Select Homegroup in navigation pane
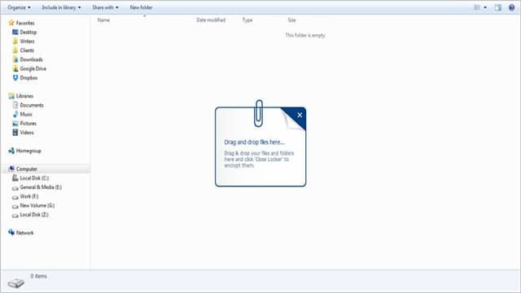 pyautogui.click(x=28, y=151)
